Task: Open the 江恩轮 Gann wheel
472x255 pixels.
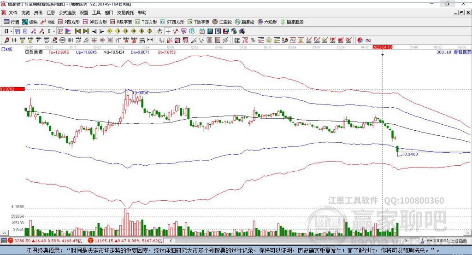Action: pyautogui.click(x=222, y=22)
